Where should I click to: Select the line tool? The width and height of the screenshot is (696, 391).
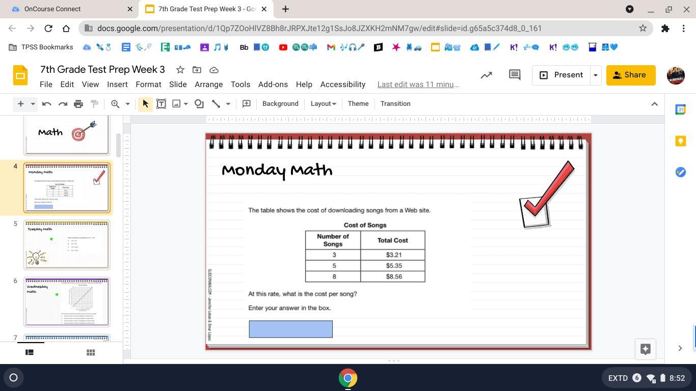tap(216, 104)
